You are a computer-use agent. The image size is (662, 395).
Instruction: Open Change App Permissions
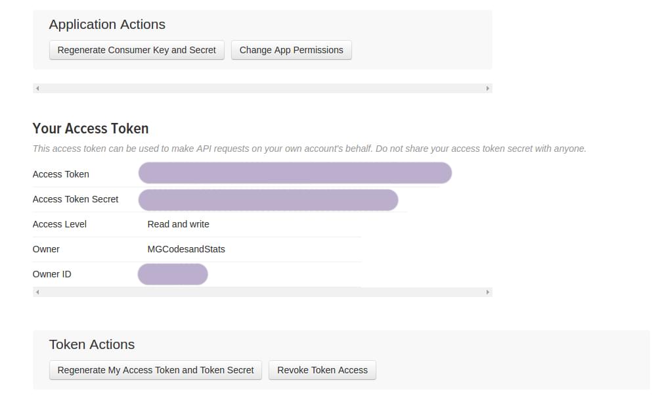click(x=291, y=50)
